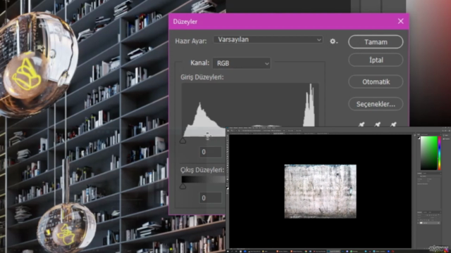The image size is (451, 253).
Task: Pick a shade in Photoshop's green color field
Action: pyautogui.click(x=429, y=153)
